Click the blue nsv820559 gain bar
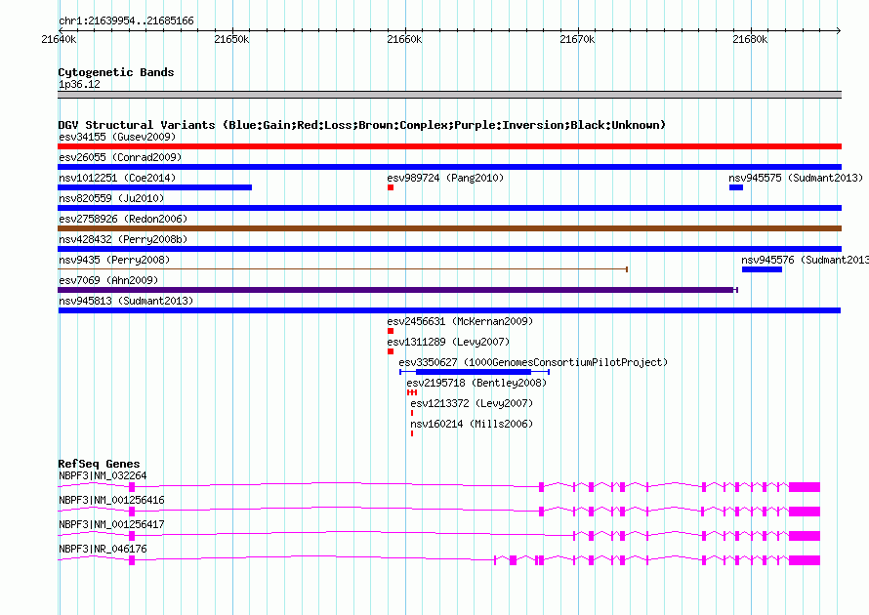The height and width of the screenshot is (615, 869). point(449,208)
